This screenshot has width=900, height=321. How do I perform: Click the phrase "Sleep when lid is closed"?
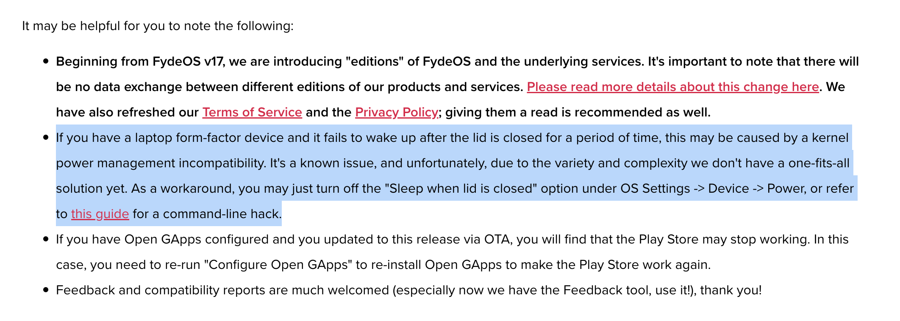pos(461,188)
